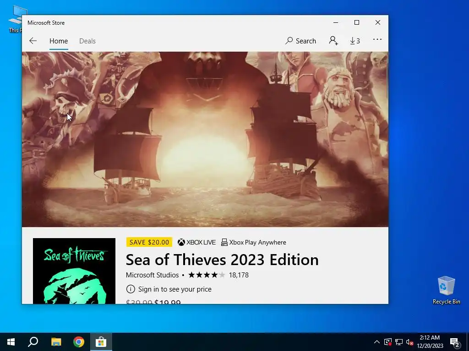
Task: Open the Microsoft Studios publisher link
Action: (x=152, y=275)
